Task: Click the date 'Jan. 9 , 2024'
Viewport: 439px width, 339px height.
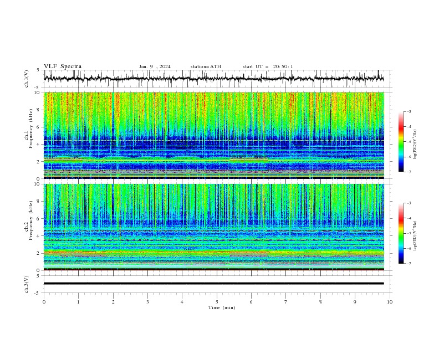Action: click(x=155, y=66)
